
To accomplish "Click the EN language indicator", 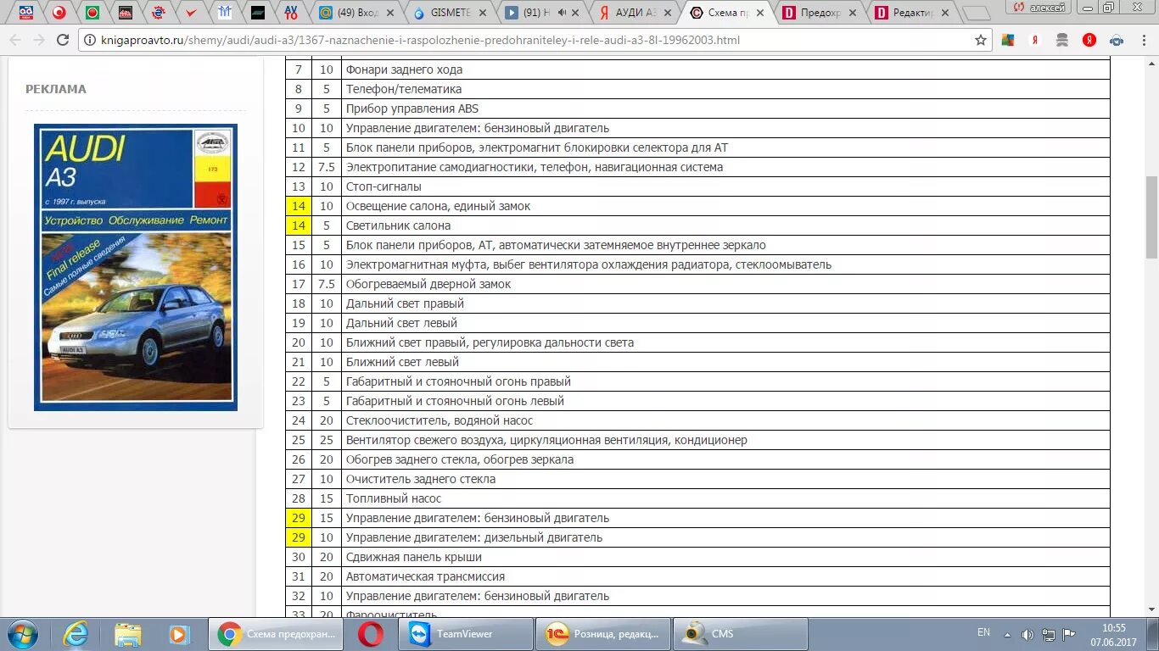I will [983, 633].
